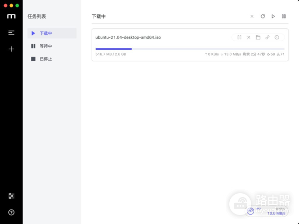Screen dimensions: 299x224
Task: Click the download speed 13.0 MB/s in task row
Action: 231,54
